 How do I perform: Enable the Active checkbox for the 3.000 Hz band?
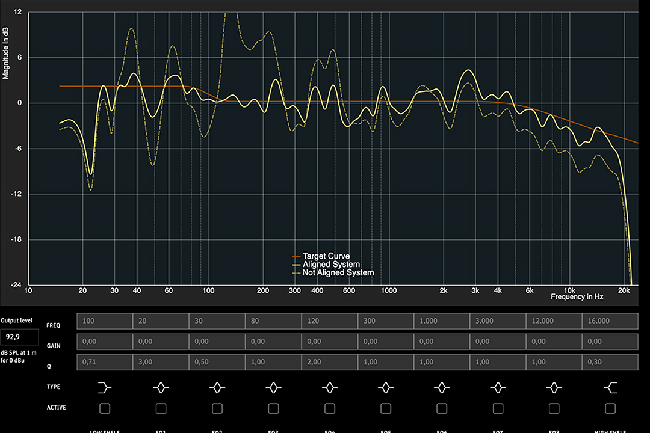[498, 408]
